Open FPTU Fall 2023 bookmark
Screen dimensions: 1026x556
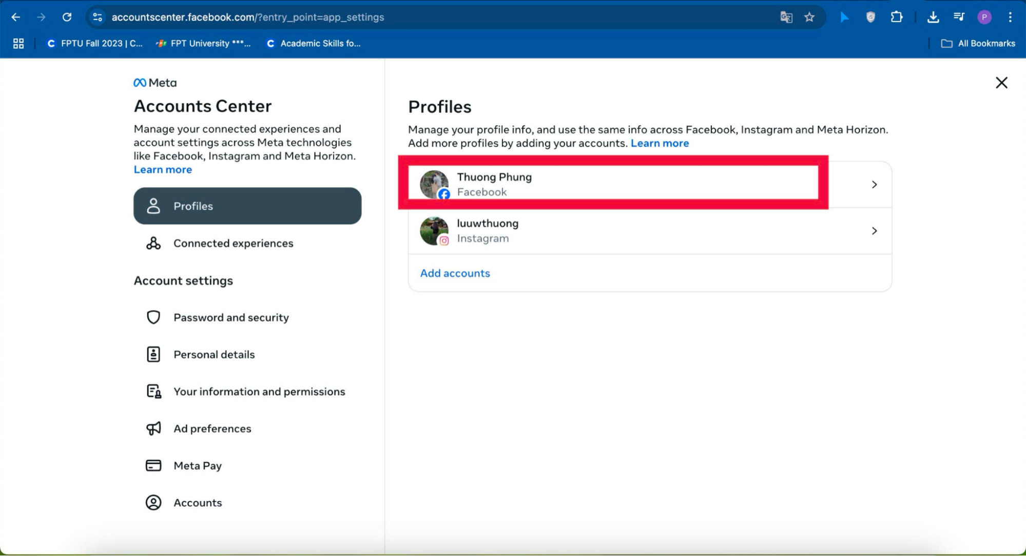[x=95, y=44]
